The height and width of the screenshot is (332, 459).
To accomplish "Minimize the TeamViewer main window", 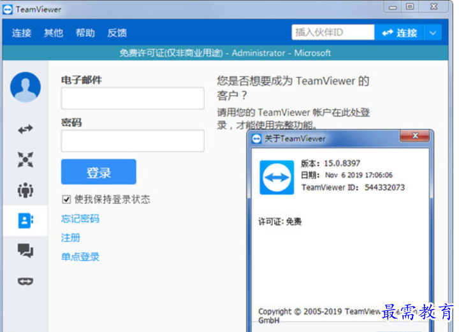I will (393, 7).
